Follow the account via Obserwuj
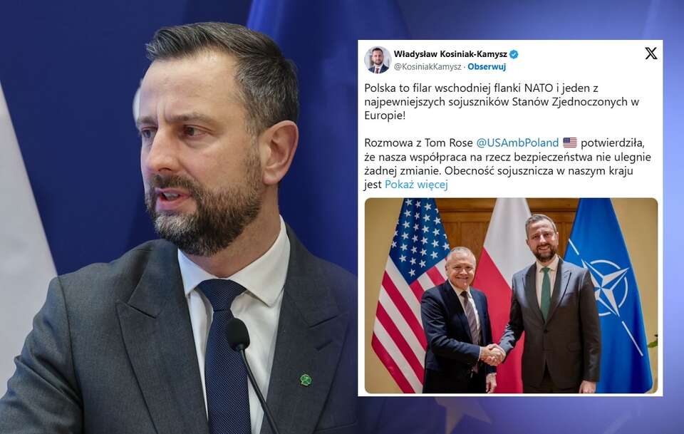Screen dimensions: 684x434 coord(487,67)
